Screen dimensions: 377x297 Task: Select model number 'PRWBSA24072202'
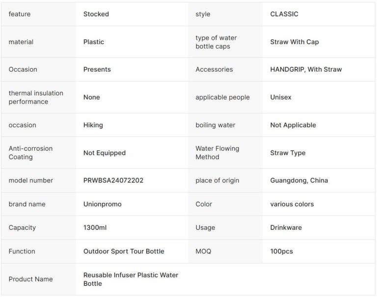(x=113, y=181)
